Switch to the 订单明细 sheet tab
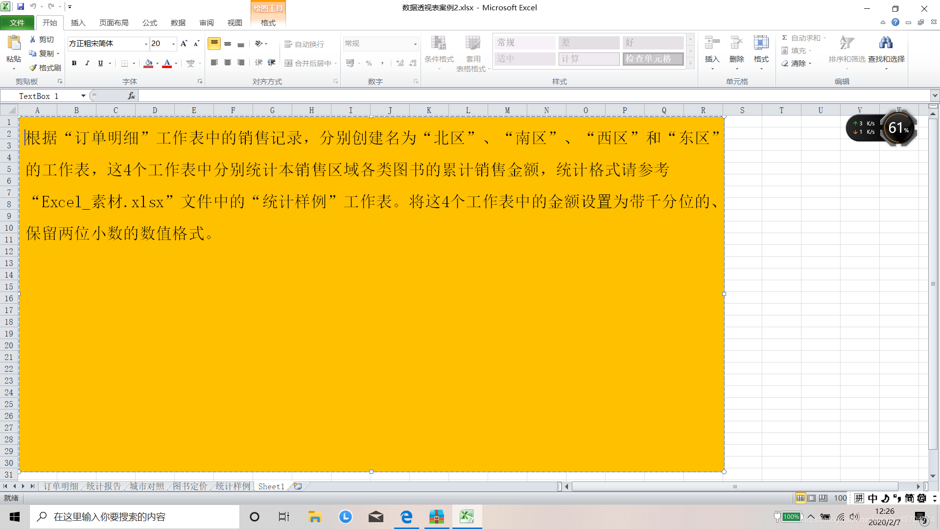Viewport: 940px width, 529px height. tap(61, 486)
